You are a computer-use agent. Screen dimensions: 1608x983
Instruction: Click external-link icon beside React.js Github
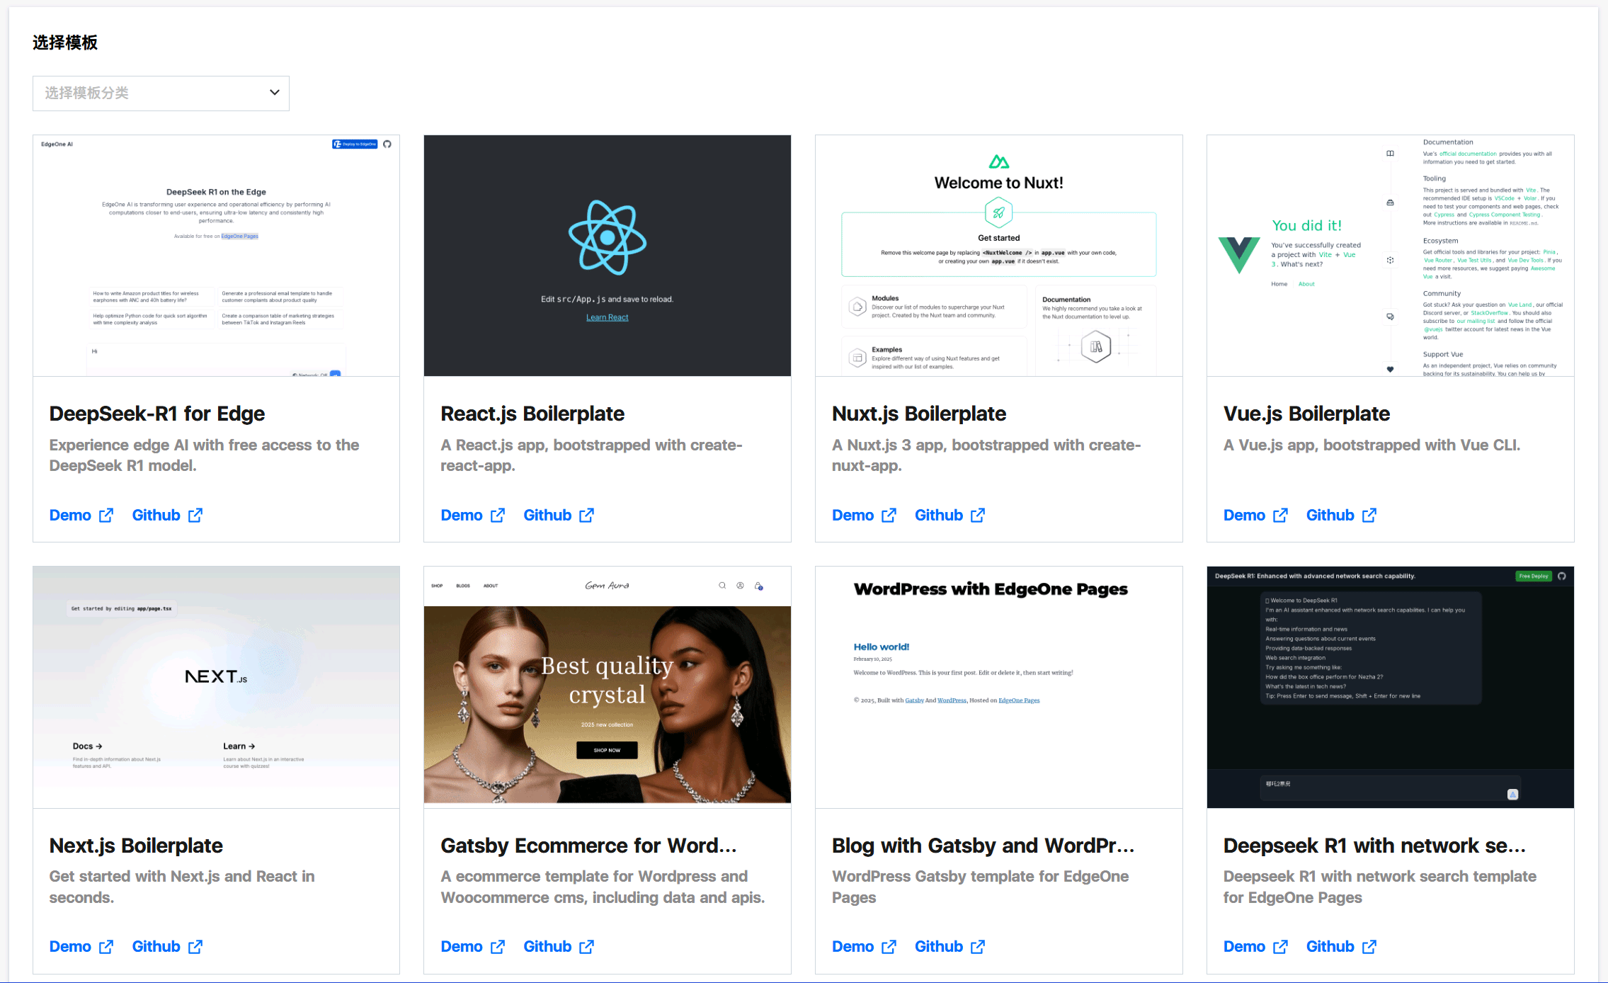(x=587, y=516)
